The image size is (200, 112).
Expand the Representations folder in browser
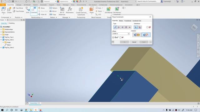pos(1,32)
